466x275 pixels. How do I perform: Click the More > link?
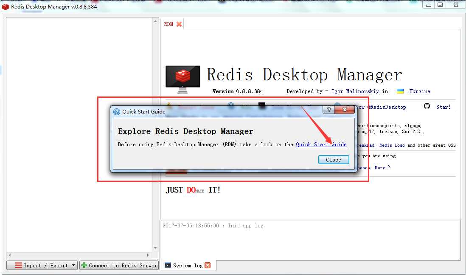(382, 167)
